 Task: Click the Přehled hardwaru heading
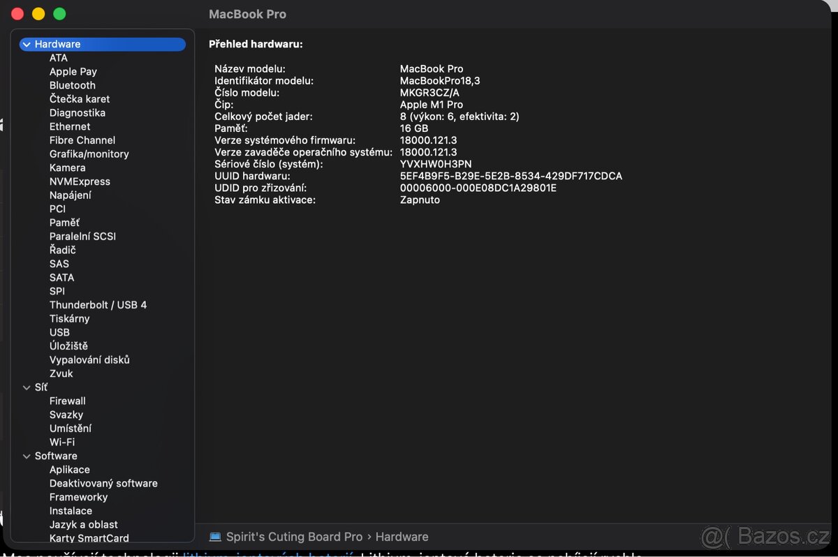tap(256, 44)
